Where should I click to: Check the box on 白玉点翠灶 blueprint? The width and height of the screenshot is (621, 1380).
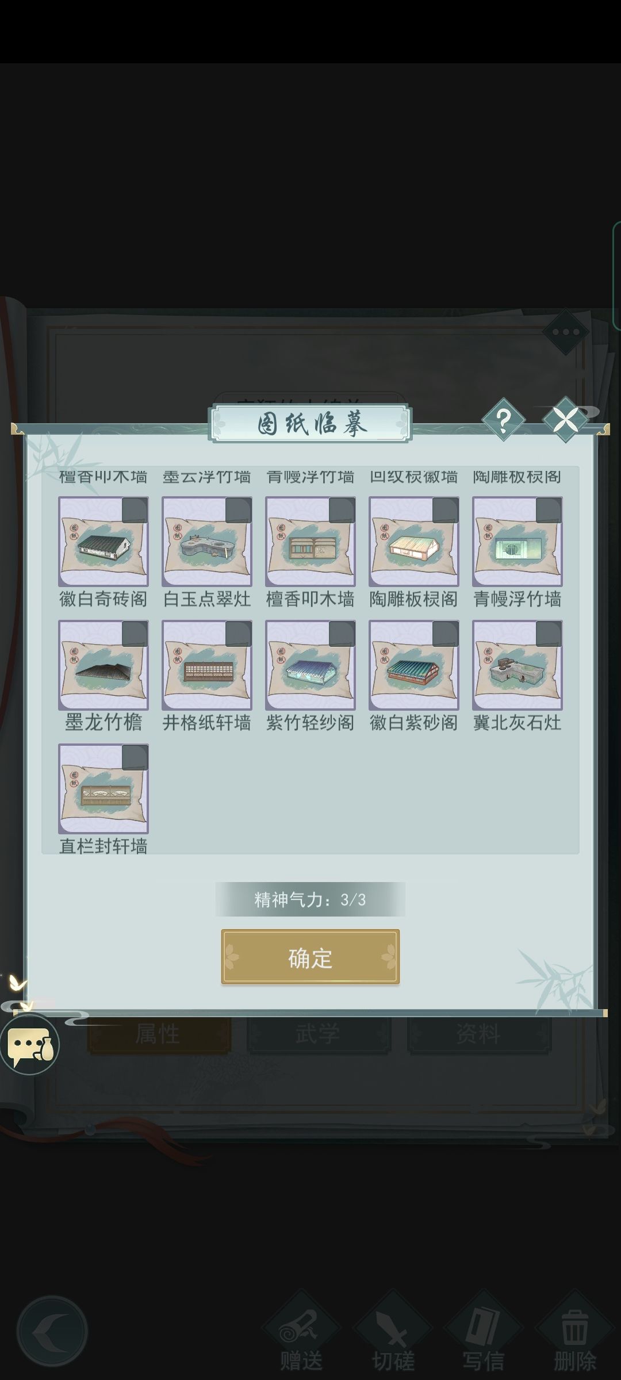click(x=239, y=511)
